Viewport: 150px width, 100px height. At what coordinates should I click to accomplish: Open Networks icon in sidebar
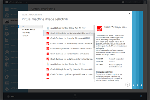[7, 71]
